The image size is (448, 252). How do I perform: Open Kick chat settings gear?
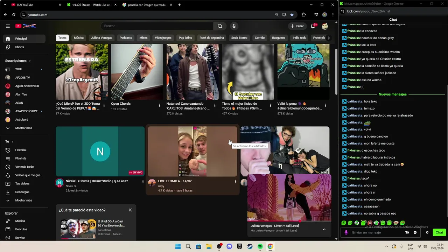click(x=427, y=232)
